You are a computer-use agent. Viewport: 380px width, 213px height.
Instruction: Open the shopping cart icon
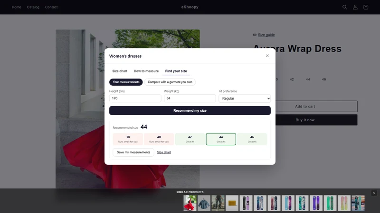[x=366, y=7]
